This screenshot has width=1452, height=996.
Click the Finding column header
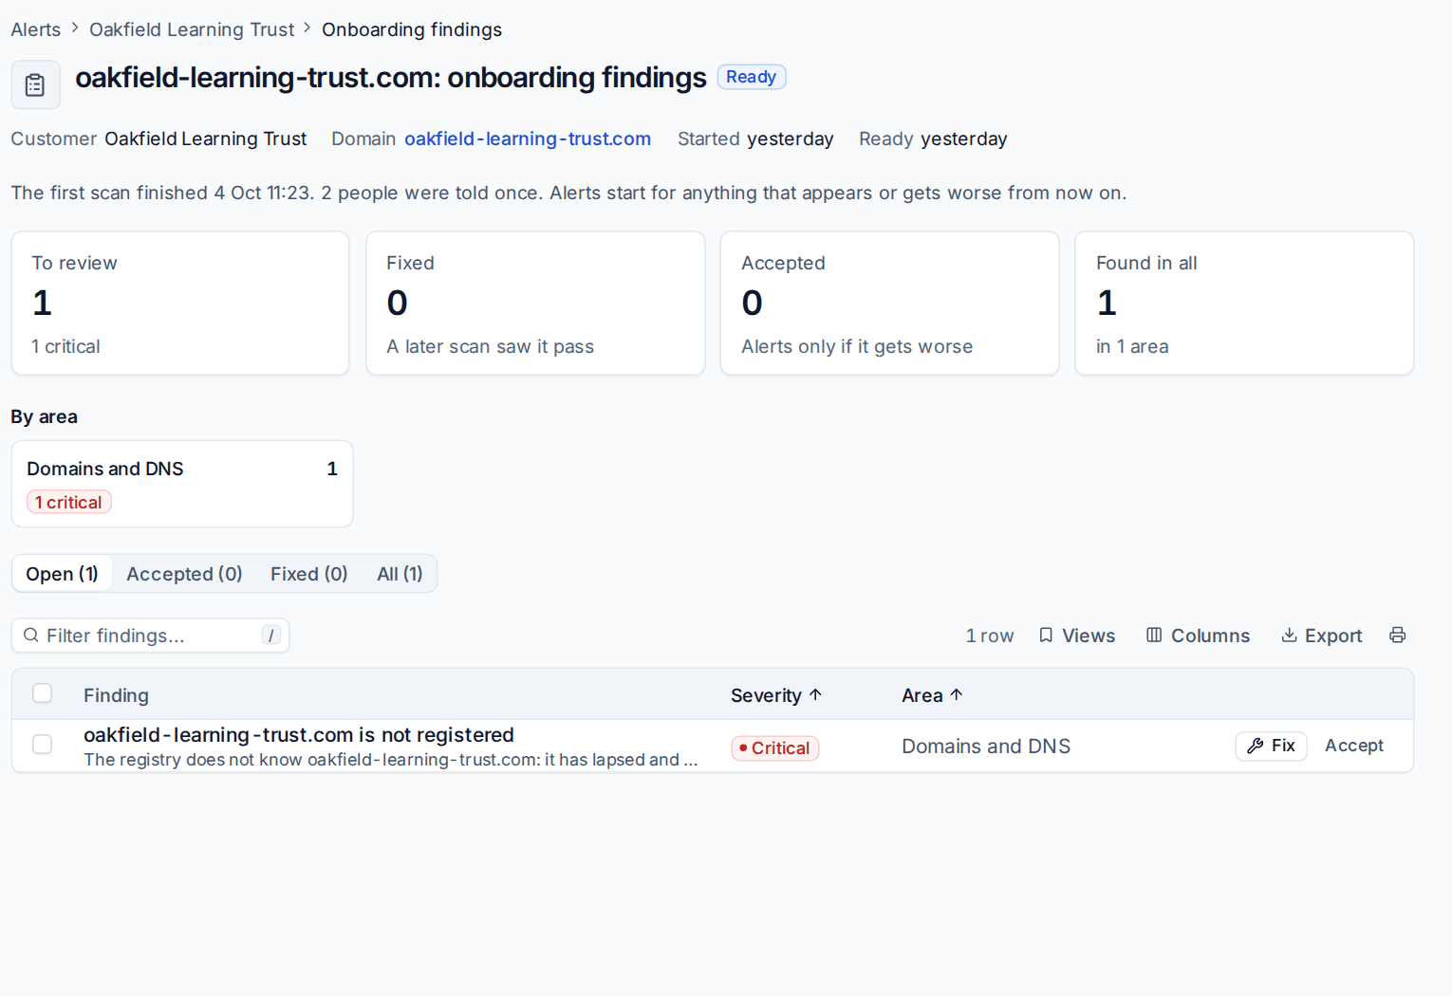pyautogui.click(x=116, y=695)
